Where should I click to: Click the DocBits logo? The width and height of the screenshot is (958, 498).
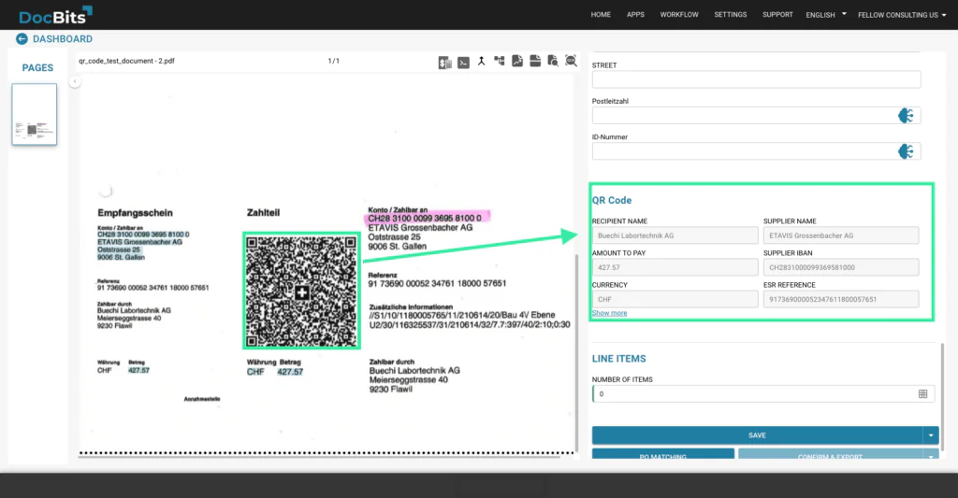tap(55, 15)
